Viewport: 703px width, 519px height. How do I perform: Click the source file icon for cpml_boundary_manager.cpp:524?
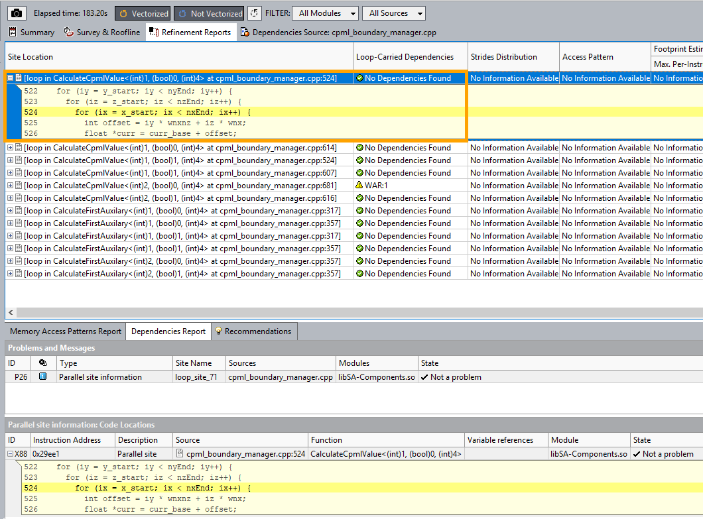[180, 455]
